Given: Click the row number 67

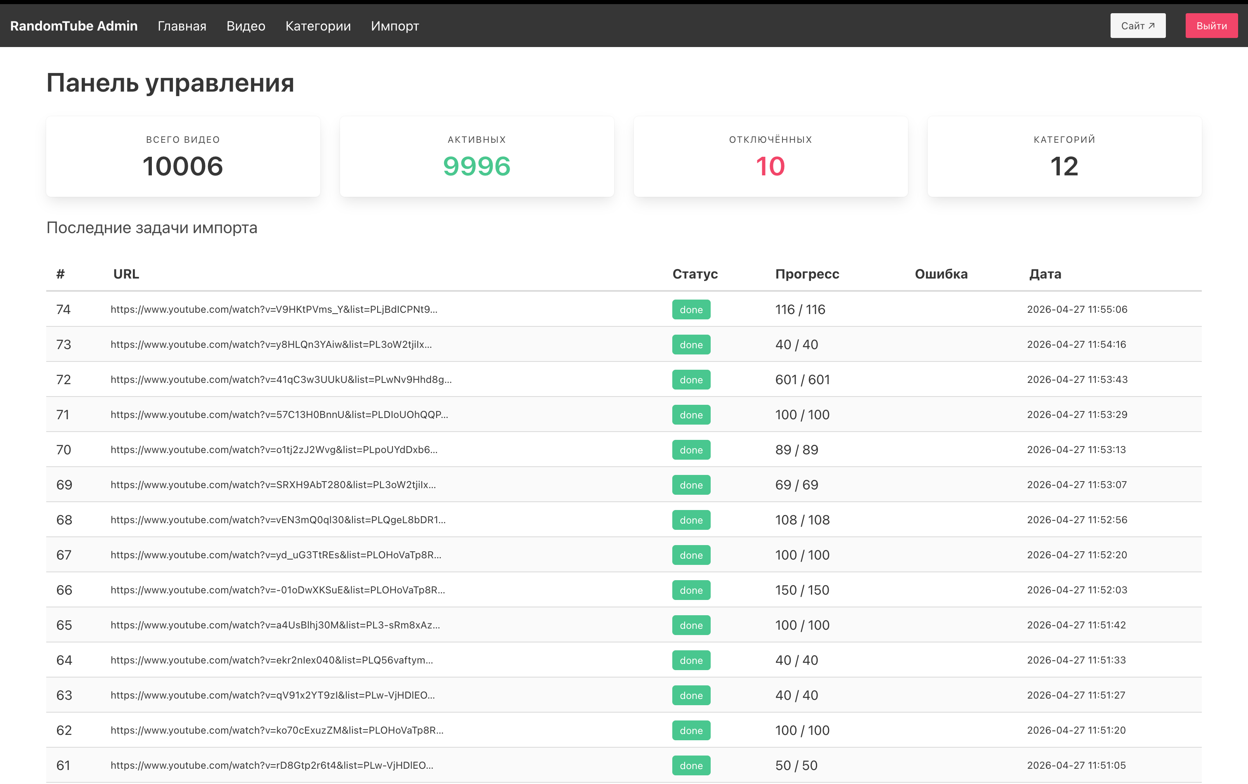Looking at the screenshot, I should 64,555.
